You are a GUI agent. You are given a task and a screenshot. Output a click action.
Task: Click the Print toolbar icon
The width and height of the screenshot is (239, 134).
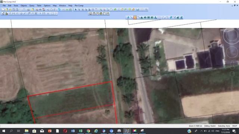40,9
